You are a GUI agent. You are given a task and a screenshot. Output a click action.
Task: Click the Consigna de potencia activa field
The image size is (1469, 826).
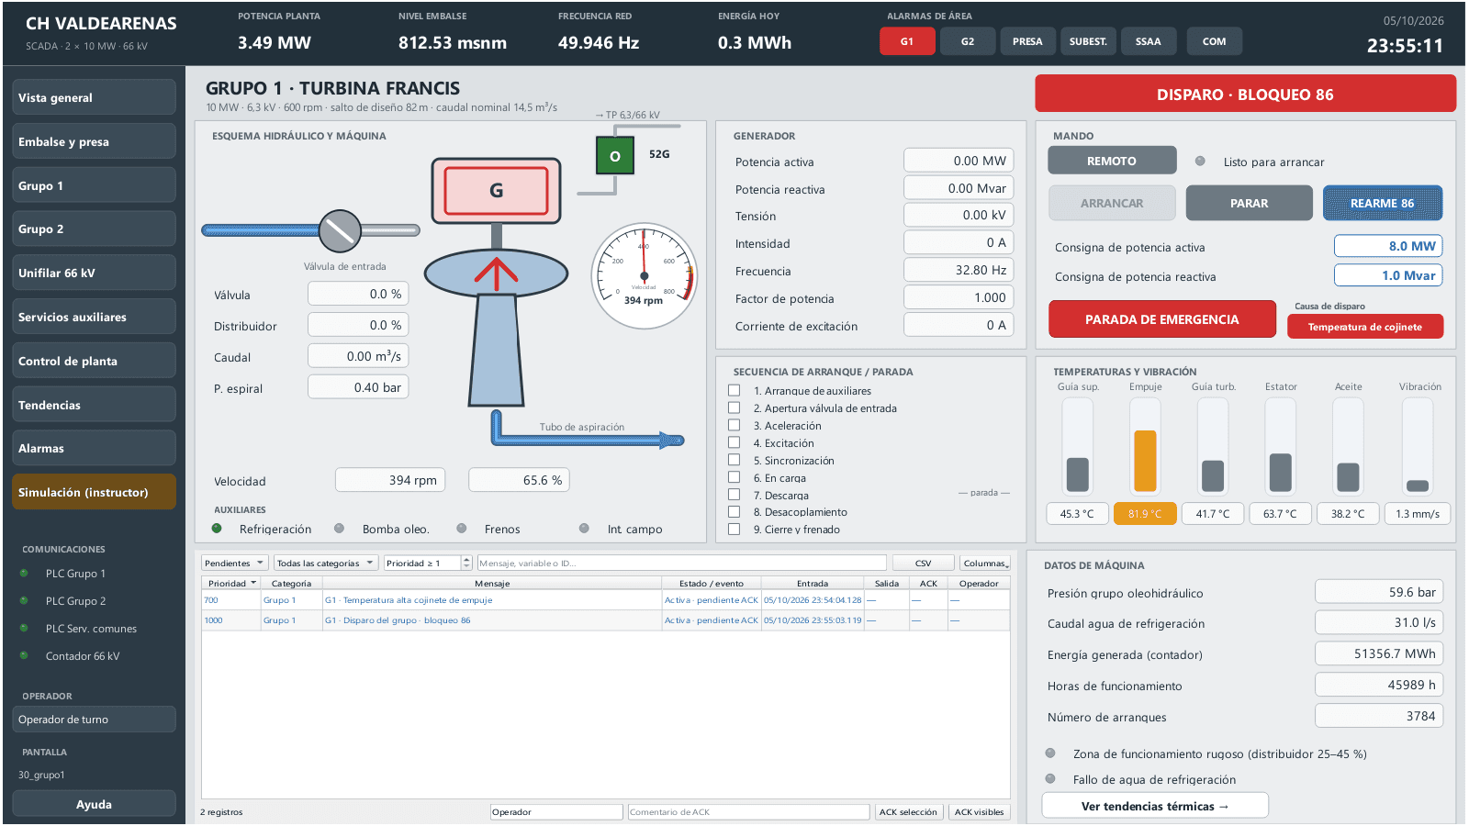point(1388,246)
